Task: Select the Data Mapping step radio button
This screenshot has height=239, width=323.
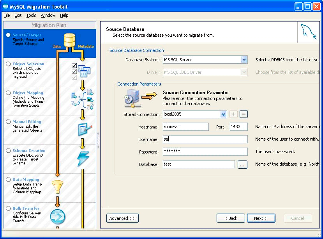Action: (x=8, y=179)
